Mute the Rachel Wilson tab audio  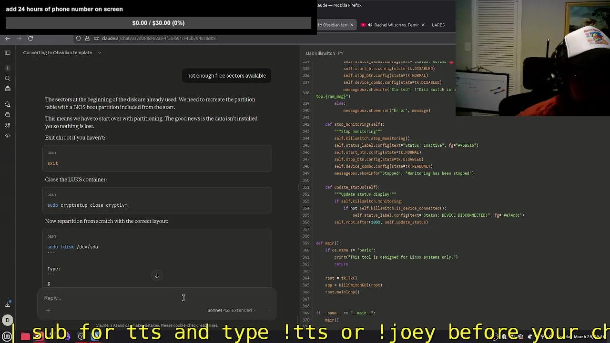pyautogui.click(x=370, y=25)
